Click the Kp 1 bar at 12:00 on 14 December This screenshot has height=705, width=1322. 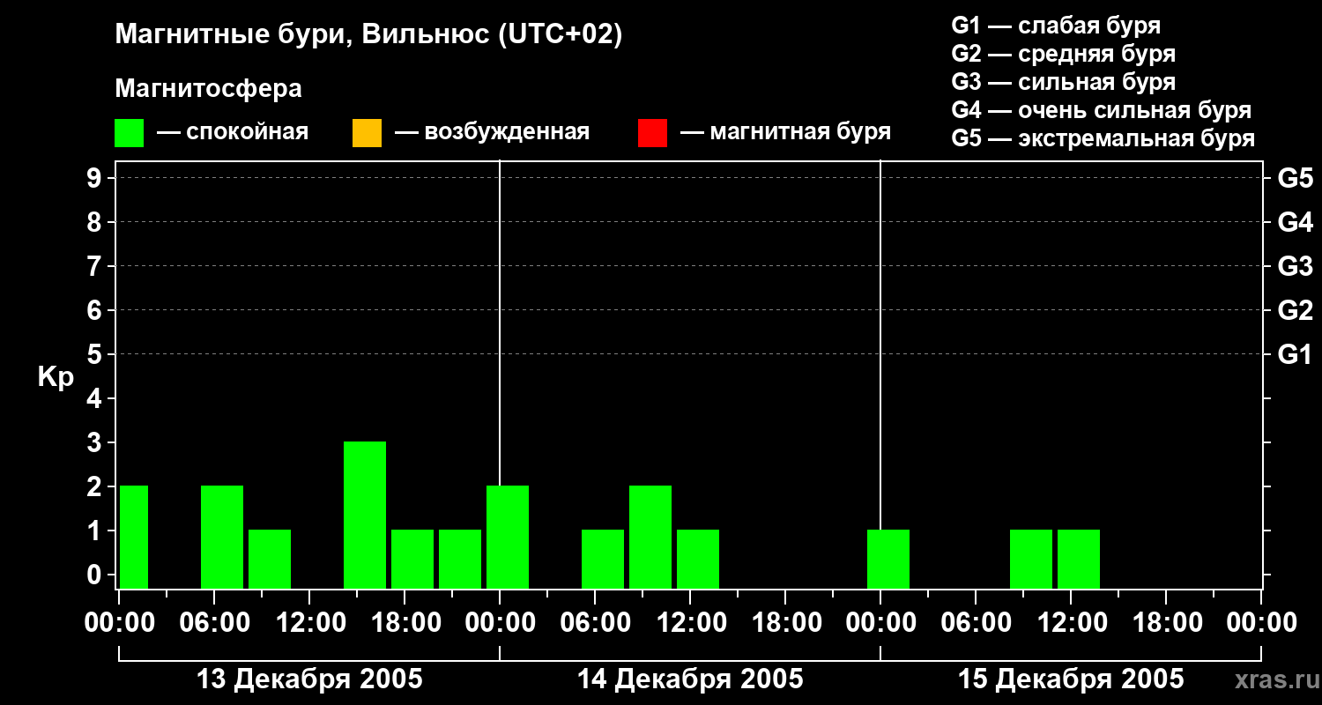click(698, 559)
